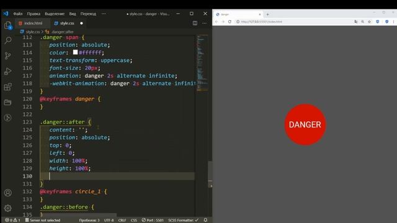This screenshot has width=397, height=223.
Task: Open the folder/project manager icon in activity bar
Action: [x=8, y=102]
